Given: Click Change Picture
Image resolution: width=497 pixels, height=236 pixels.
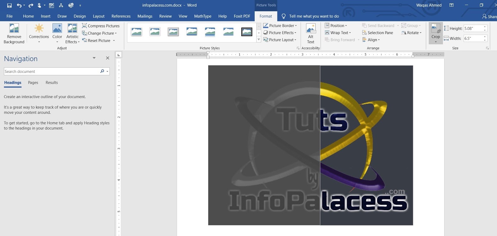Looking at the screenshot, I should [x=99, y=33].
